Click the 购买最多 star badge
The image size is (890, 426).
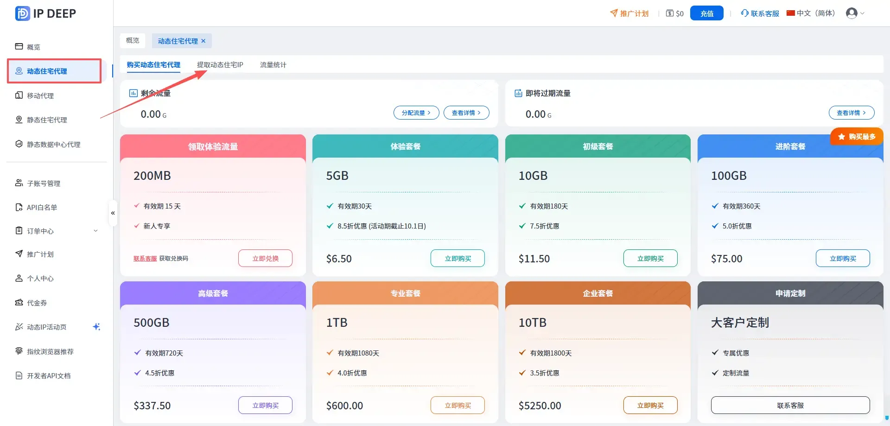[x=857, y=137]
